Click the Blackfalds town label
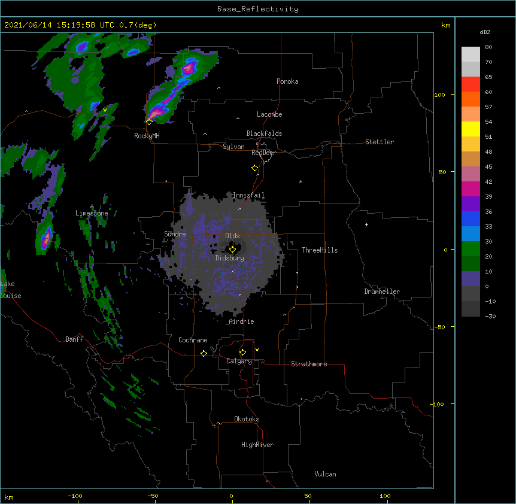Screen dimensions: 516x504 click(264, 133)
